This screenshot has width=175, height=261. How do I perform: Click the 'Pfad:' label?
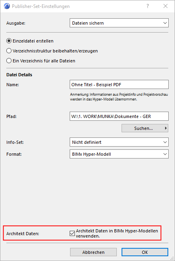pyautogui.click(x=11, y=116)
